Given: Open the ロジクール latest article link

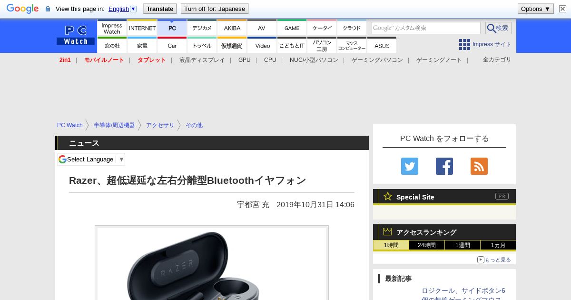Looking at the screenshot, I should tap(463, 295).
